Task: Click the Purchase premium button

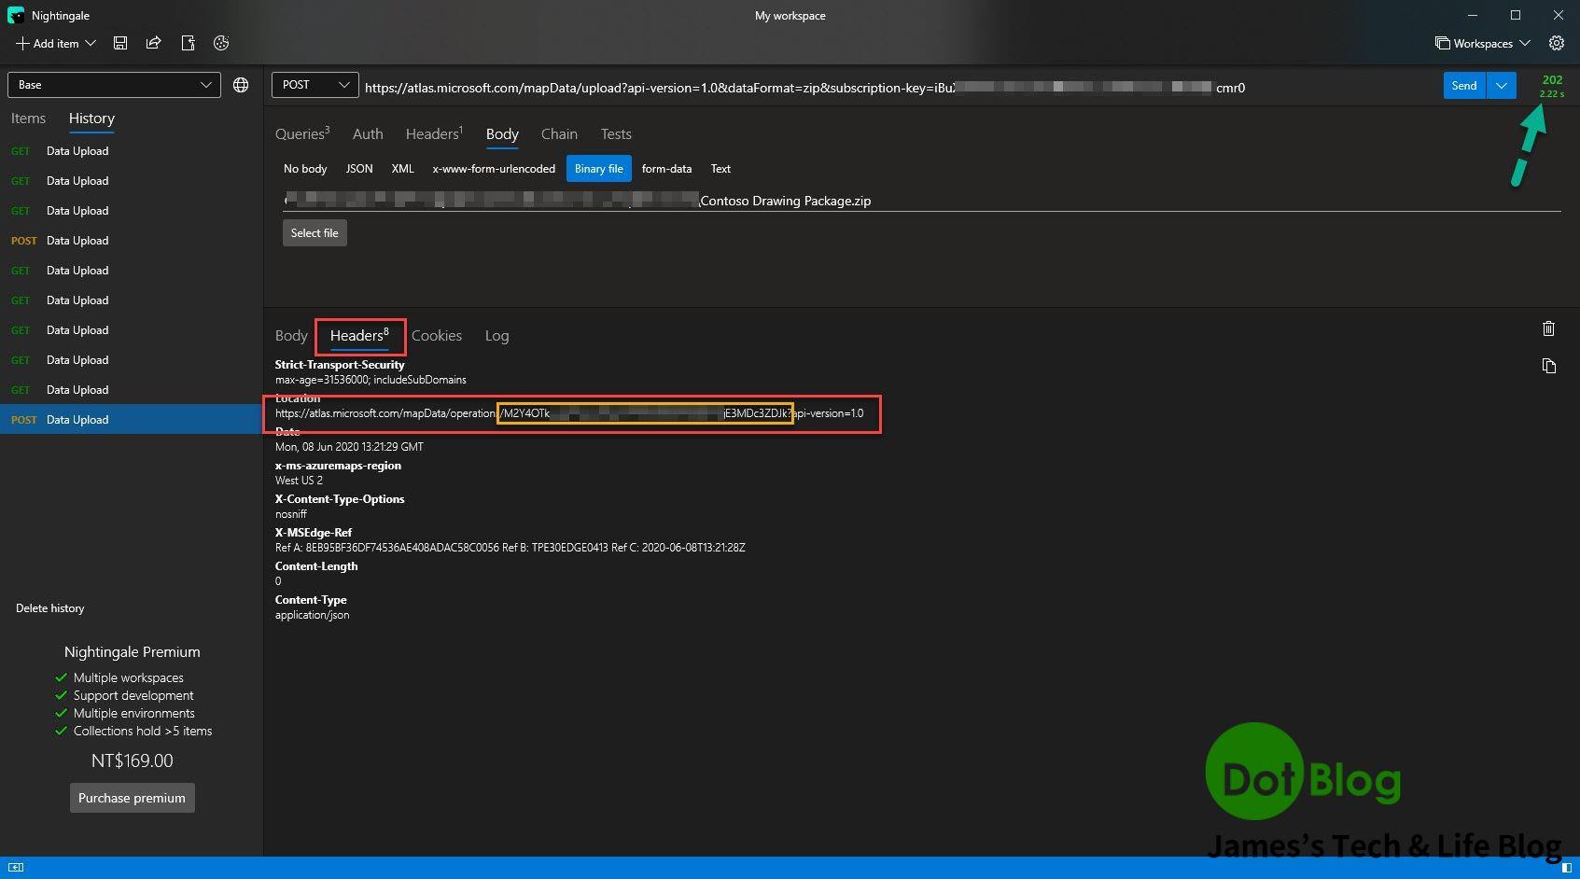Action: coord(132,798)
